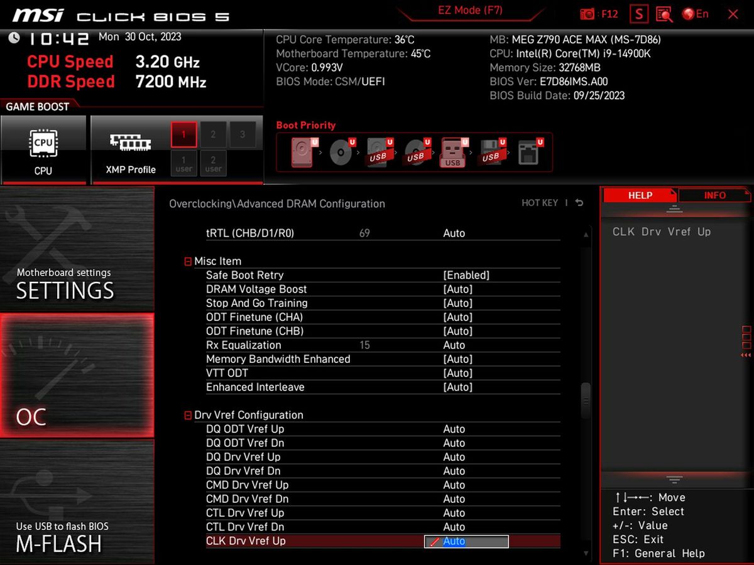Select the highlighted USB key boot icon
The image size is (754, 565).
454,153
